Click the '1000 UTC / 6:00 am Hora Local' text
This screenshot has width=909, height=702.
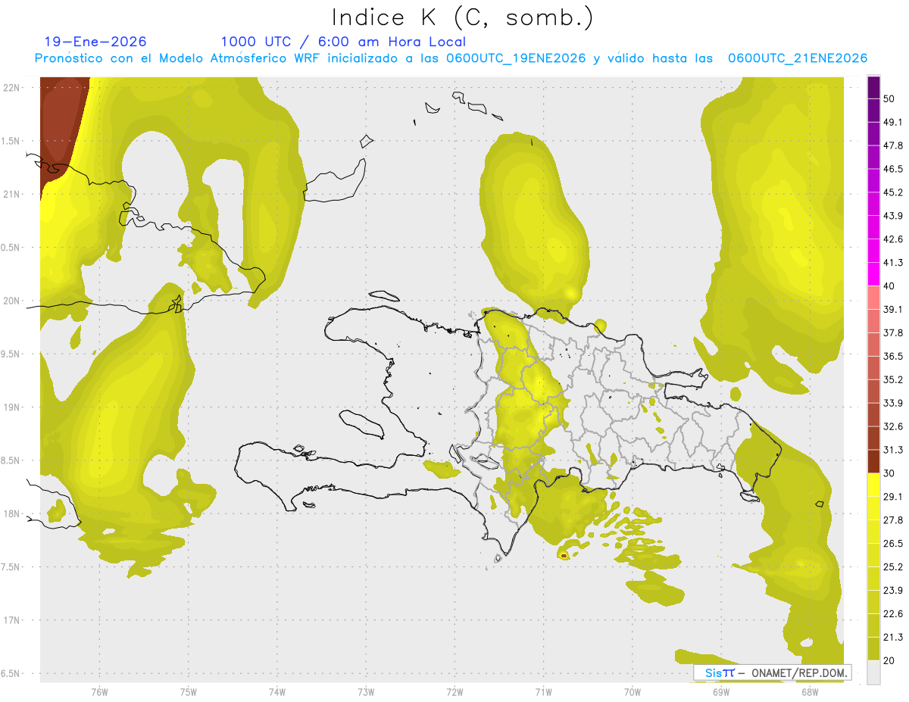[343, 42]
